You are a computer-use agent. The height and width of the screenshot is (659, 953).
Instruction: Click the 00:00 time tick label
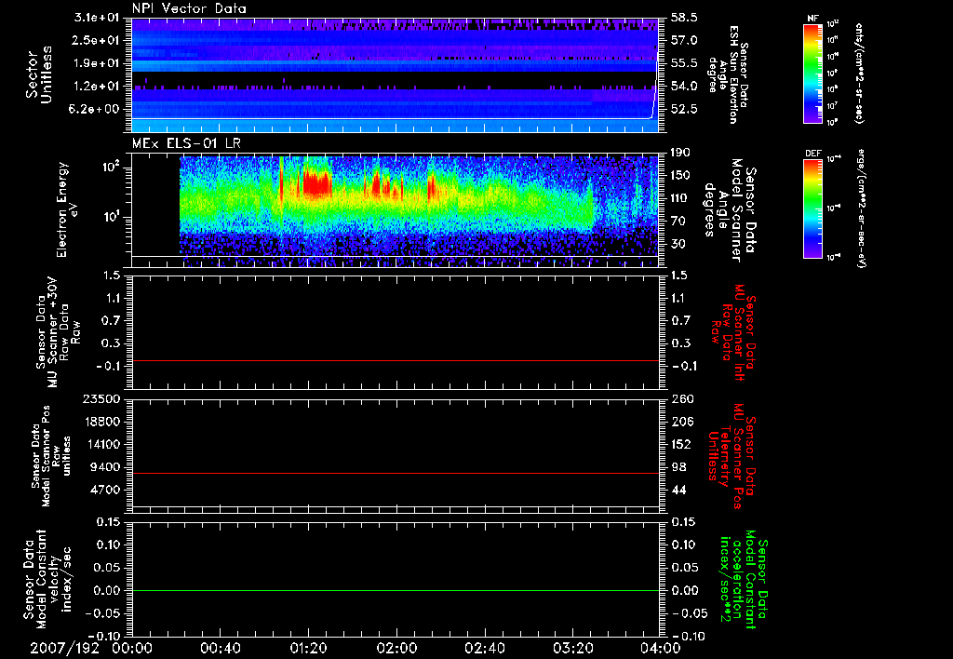click(132, 649)
